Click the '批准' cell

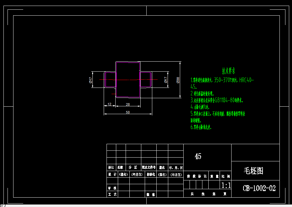point(151,194)
